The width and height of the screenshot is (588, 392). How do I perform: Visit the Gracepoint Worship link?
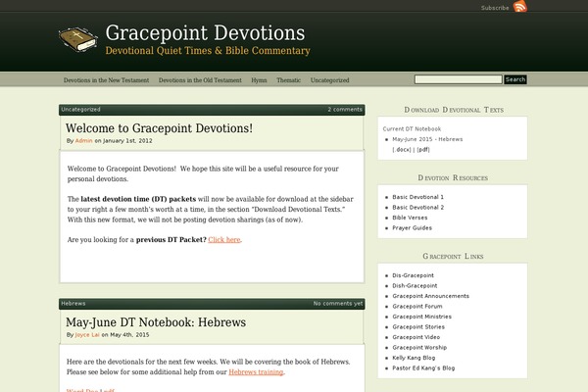(419, 348)
